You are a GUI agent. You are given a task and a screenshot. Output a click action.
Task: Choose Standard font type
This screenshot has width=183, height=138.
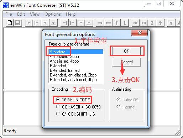pos(76,52)
